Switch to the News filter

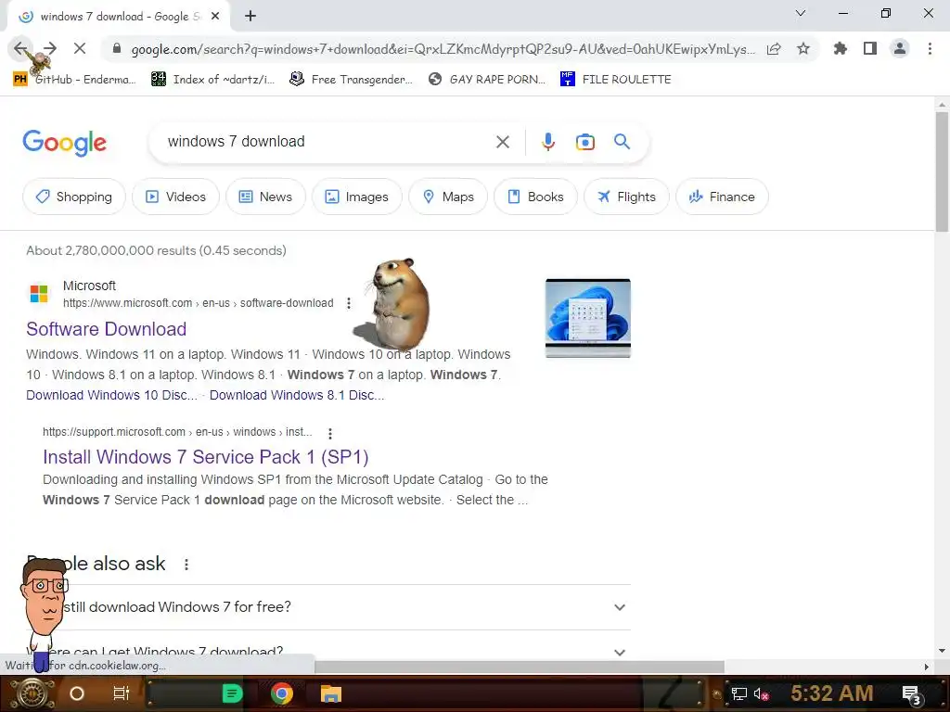[265, 197]
